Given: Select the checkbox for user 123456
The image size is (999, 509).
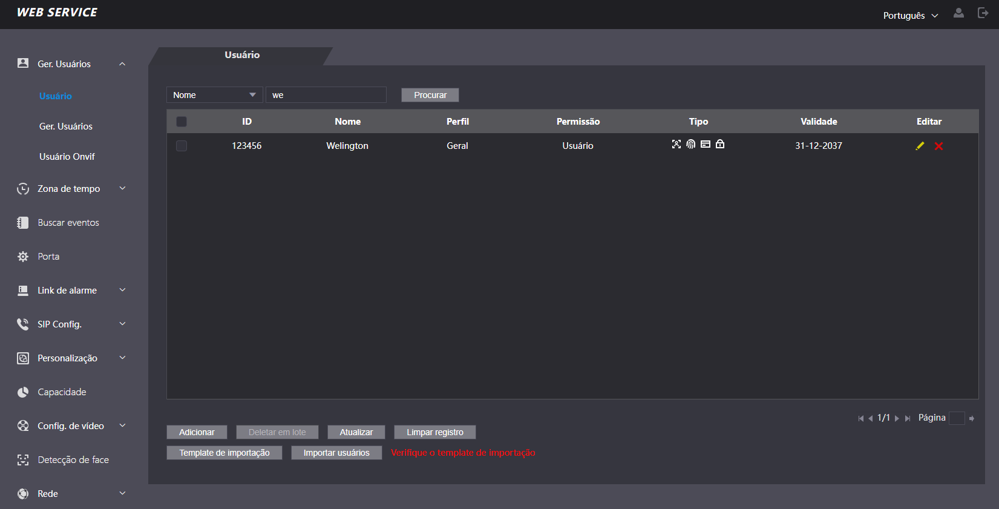Looking at the screenshot, I should pyautogui.click(x=182, y=146).
